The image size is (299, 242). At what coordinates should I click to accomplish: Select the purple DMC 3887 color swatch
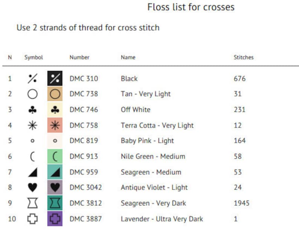coord(55,219)
